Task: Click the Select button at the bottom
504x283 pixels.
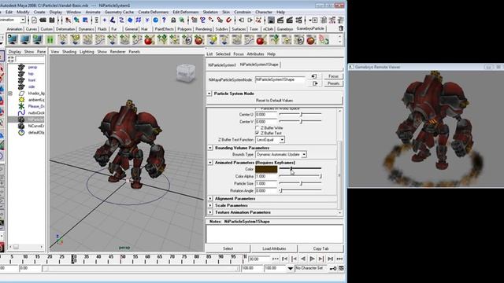Action: [228, 248]
